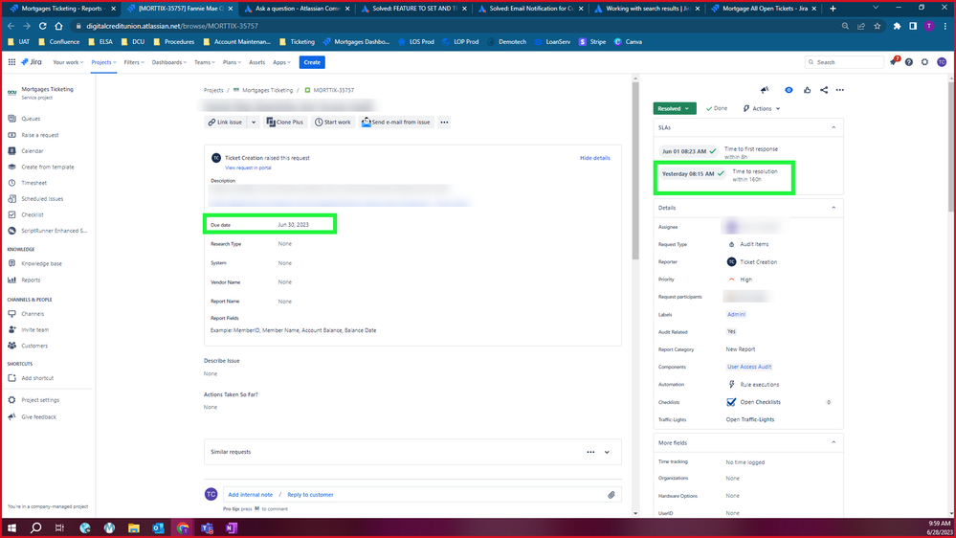
Task: Switch to Ask a question Atlassian Community tab
Action: pos(297,9)
